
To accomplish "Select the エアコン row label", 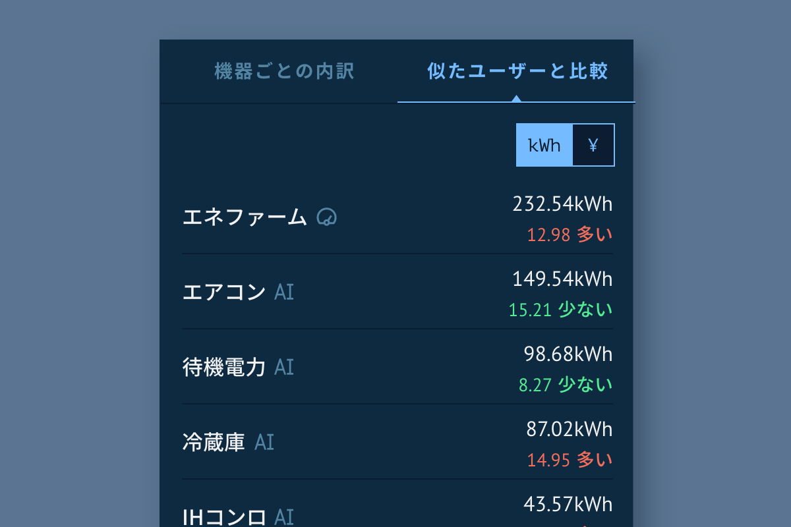I will 224,292.
